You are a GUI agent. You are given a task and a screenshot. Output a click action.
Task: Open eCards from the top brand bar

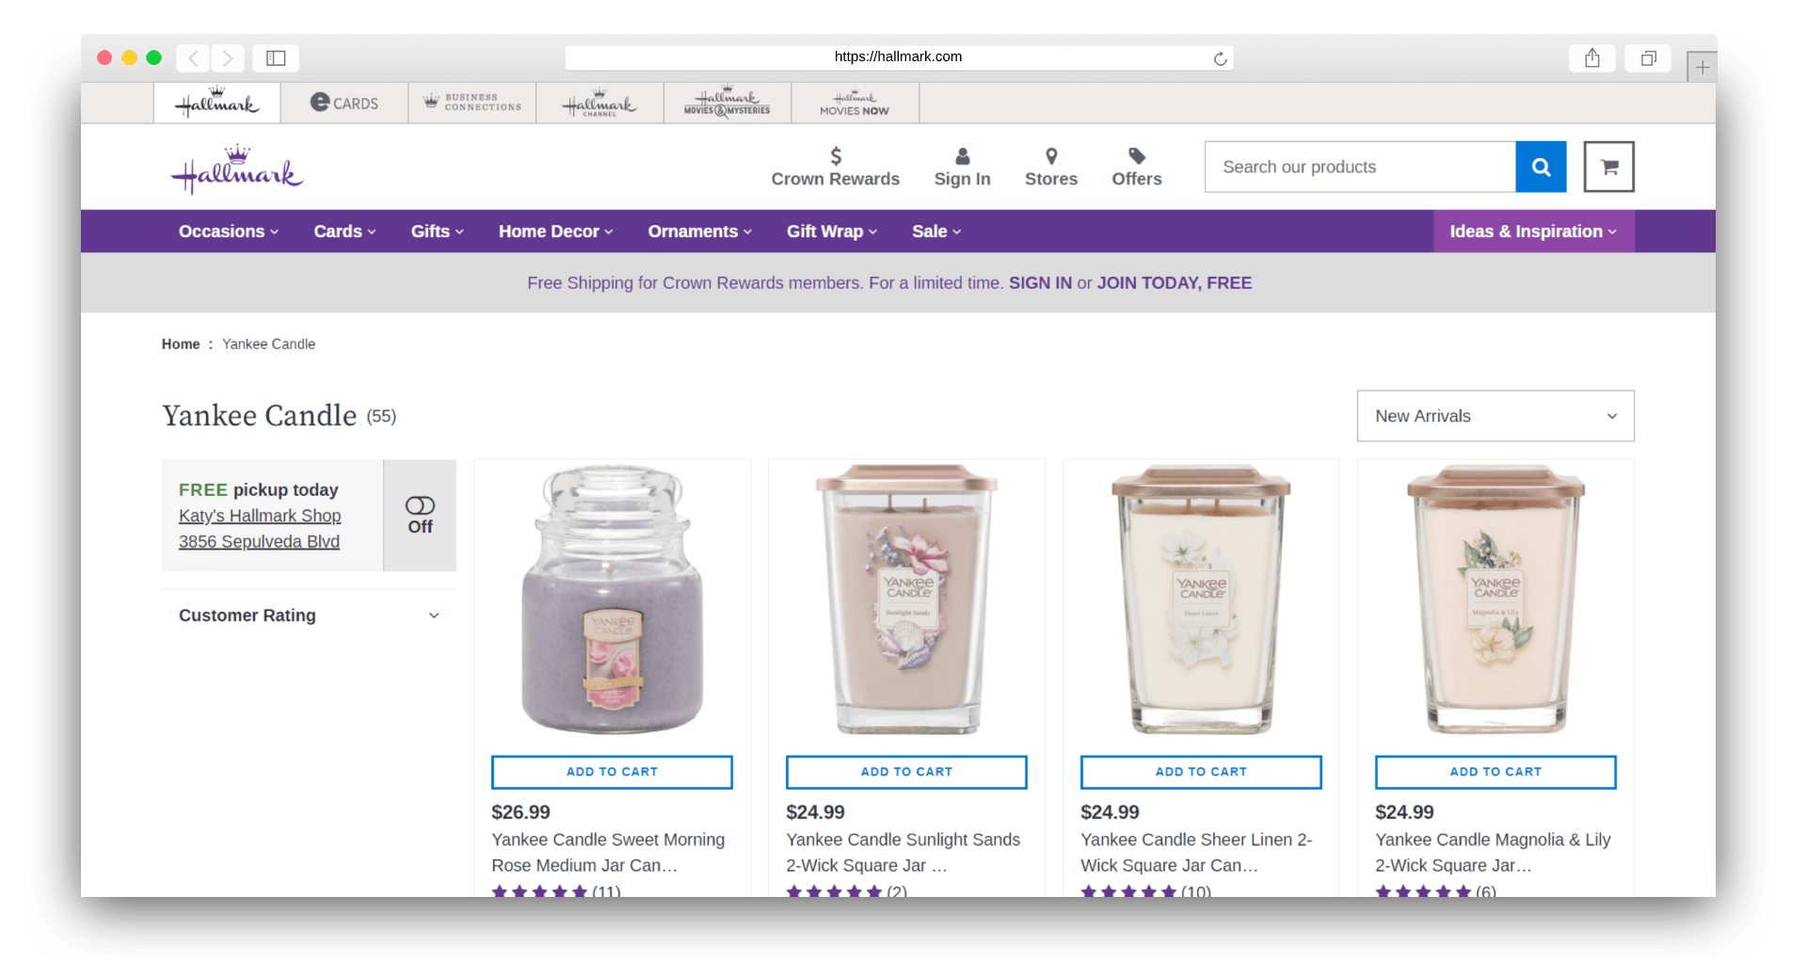pos(344,102)
